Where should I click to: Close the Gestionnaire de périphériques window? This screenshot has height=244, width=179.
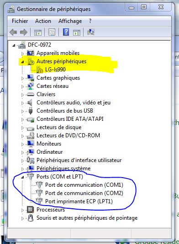pyautogui.click(x=161, y=7)
